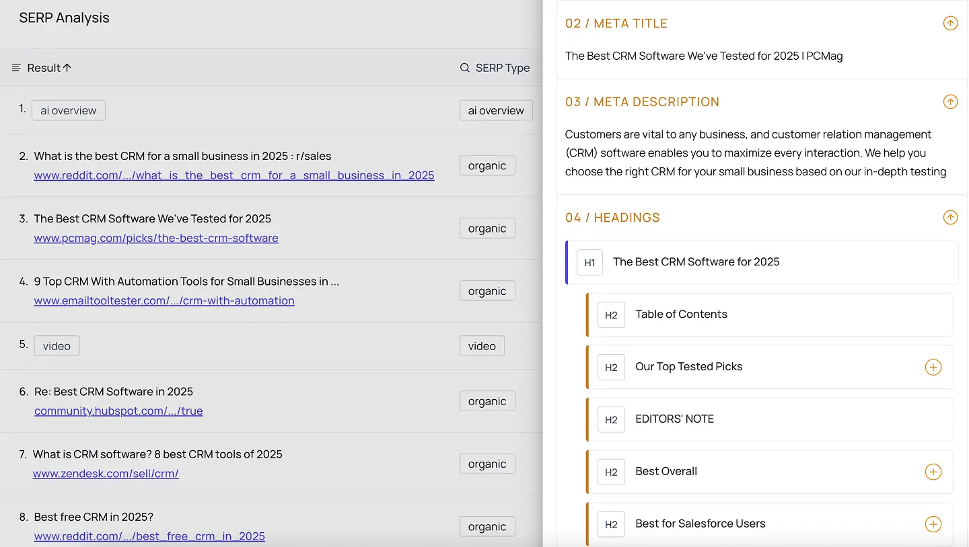Click the title 9 Top CRM With Automation Tools

point(186,281)
